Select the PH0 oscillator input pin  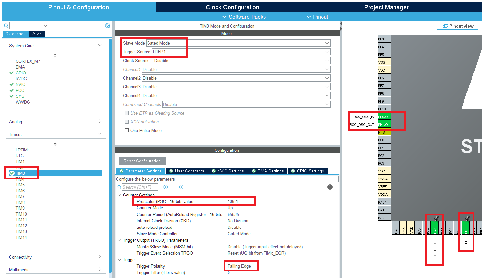pyautogui.click(x=384, y=117)
